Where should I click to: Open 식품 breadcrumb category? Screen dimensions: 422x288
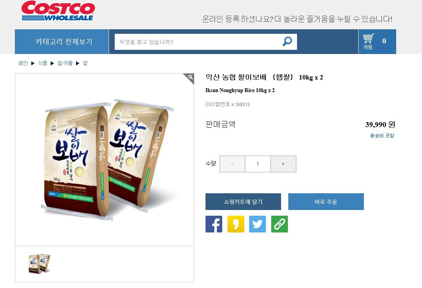43,63
